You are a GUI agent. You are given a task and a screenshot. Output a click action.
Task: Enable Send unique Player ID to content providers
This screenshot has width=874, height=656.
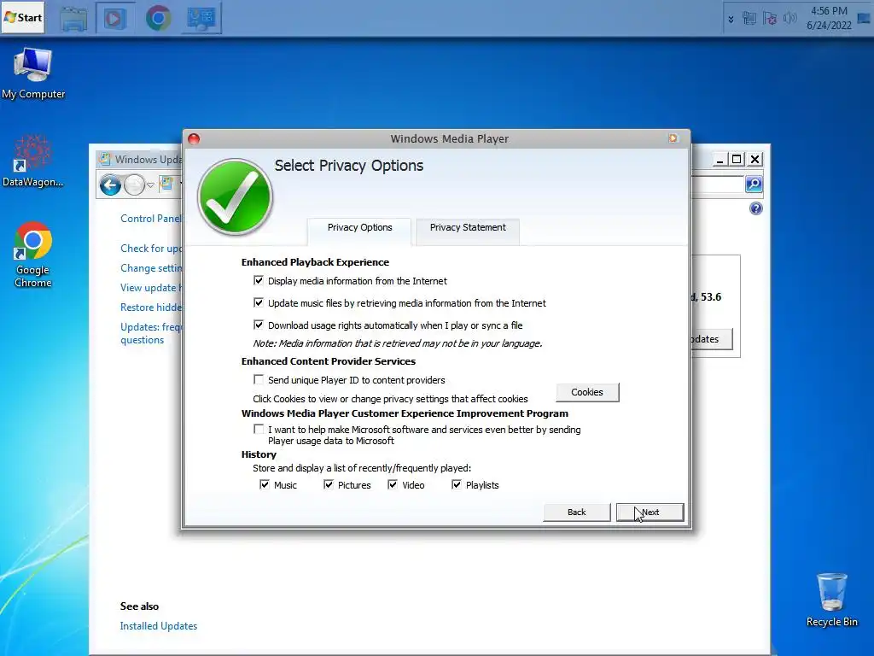click(258, 380)
